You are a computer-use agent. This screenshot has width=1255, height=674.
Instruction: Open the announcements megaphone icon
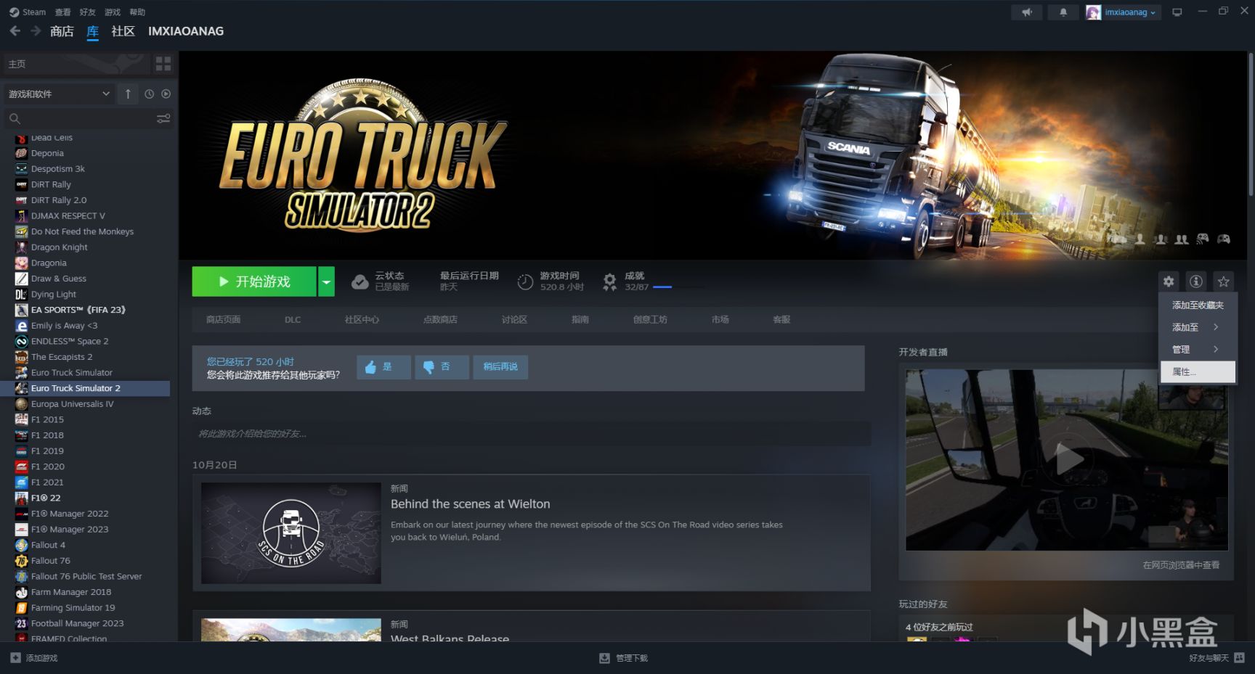(x=1027, y=12)
